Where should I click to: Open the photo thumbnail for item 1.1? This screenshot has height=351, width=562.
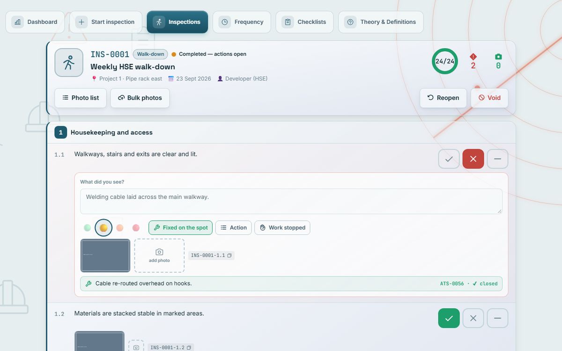[x=105, y=256]
